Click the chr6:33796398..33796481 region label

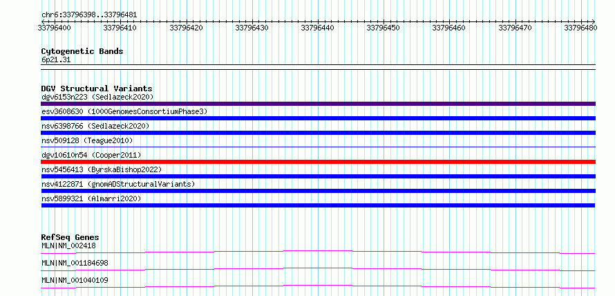point(89,15)
